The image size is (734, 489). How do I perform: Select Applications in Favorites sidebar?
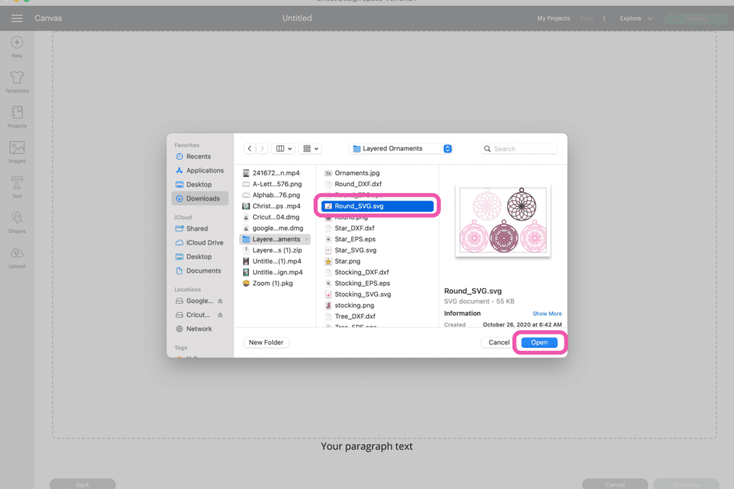click(x=200, y=170)
